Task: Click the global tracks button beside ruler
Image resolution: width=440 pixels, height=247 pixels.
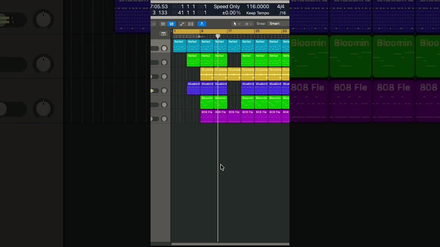Action: (163, 34)
